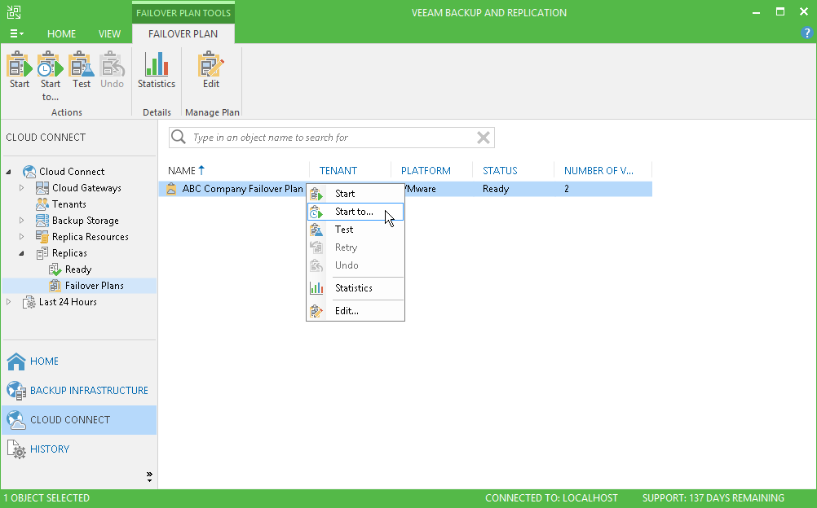Switch to the VIEW ribbon tab
Image resolution: width=817 pixels, height=508 pixels.
(109, 34)
